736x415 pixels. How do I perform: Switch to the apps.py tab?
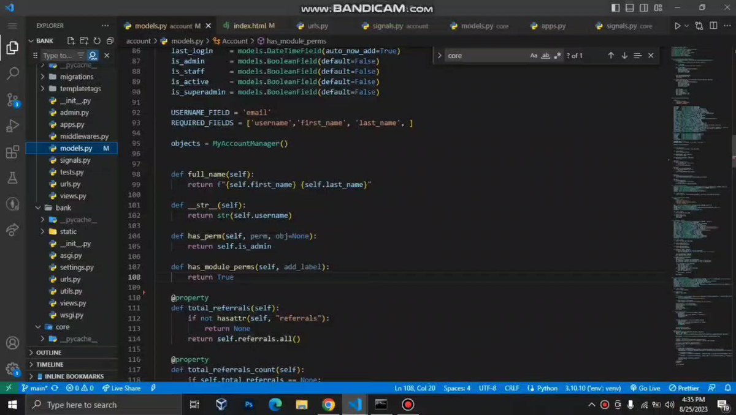pyautogui.click(x=553, y=26)
